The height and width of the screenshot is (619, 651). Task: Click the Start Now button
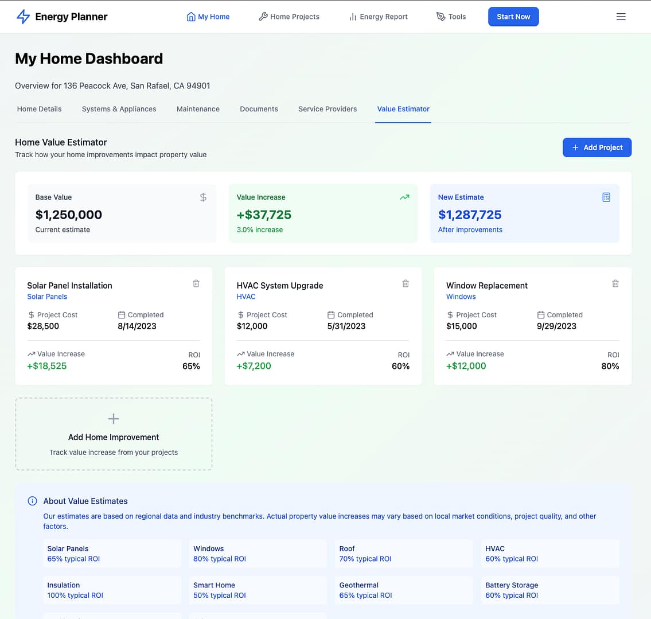point(513,17)
